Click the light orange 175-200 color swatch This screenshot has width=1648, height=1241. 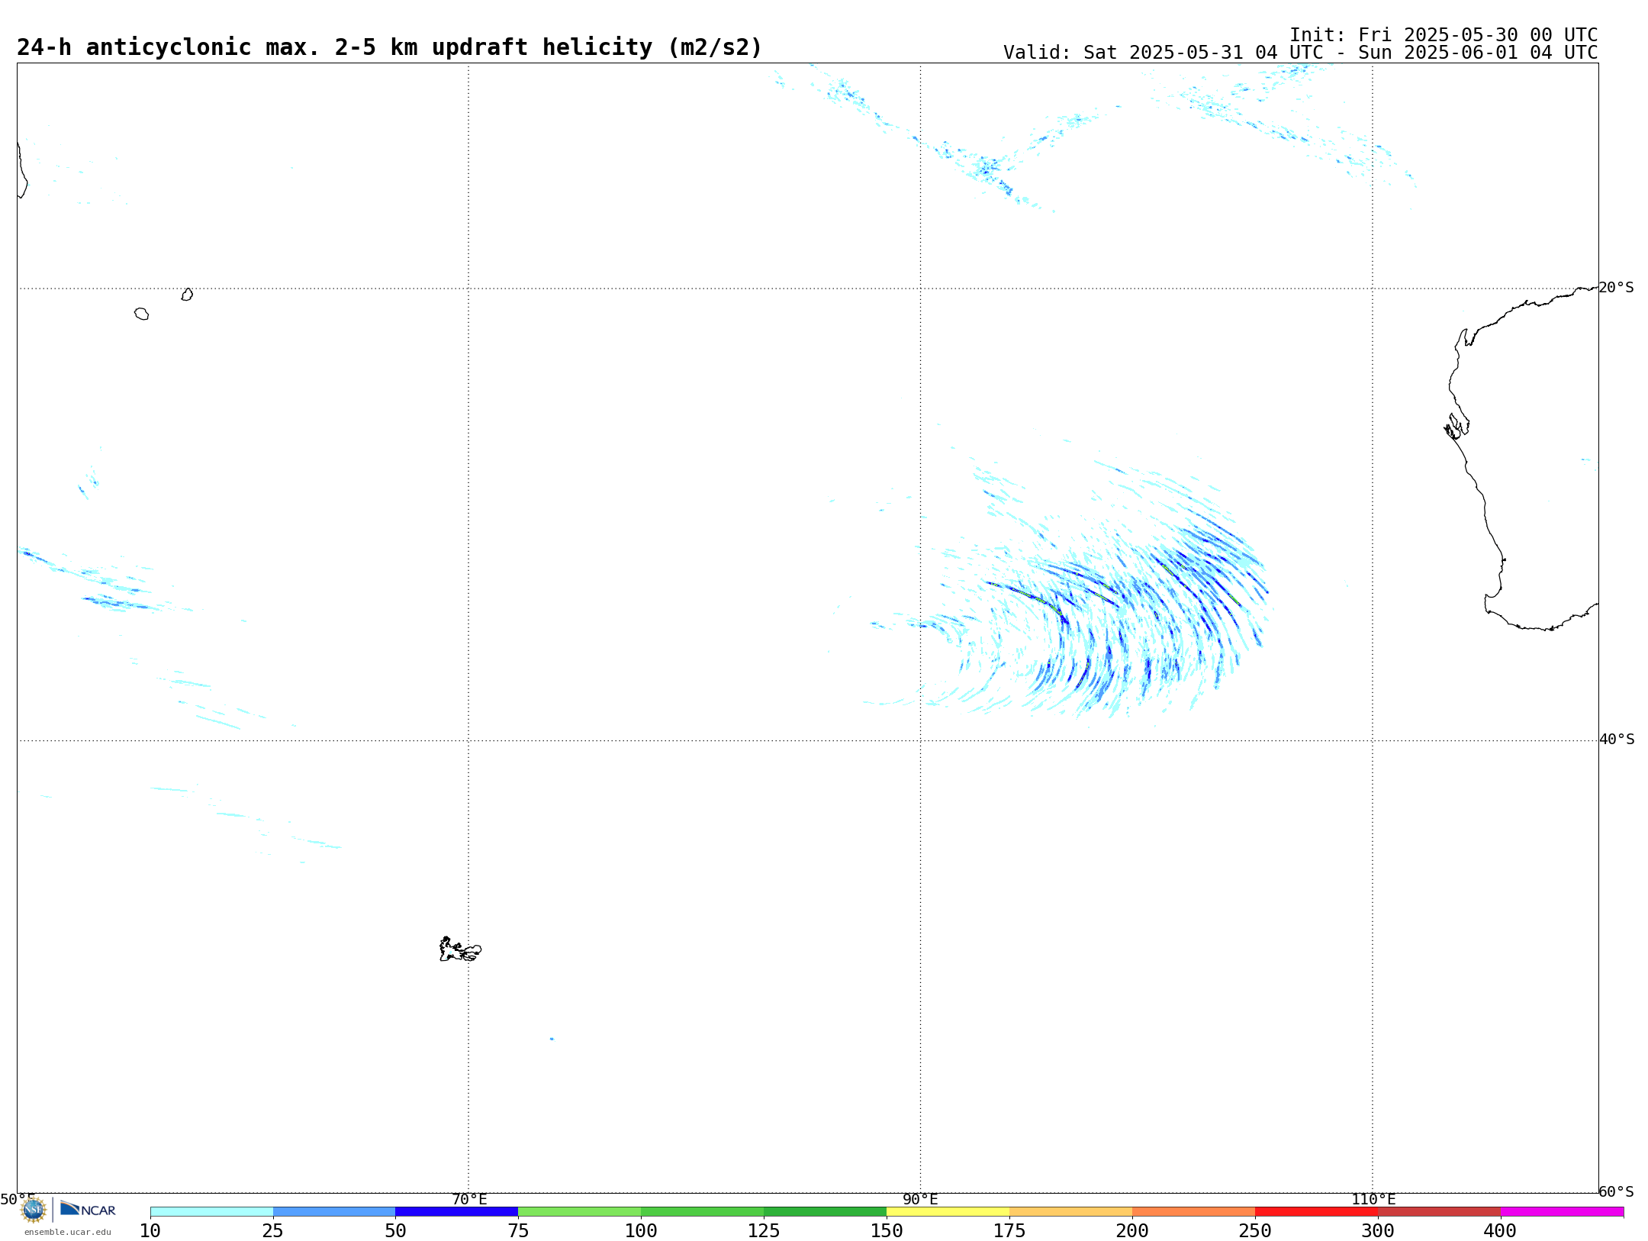click(1070, 1212)
